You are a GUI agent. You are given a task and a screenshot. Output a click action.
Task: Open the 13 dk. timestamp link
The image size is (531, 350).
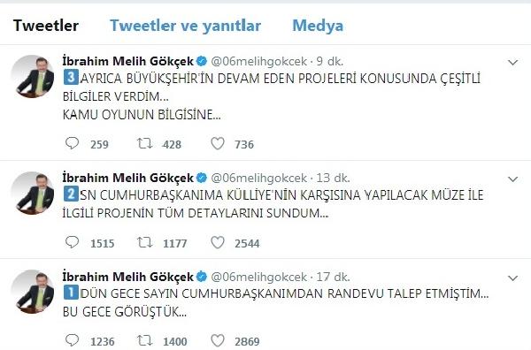coord(334,178)
